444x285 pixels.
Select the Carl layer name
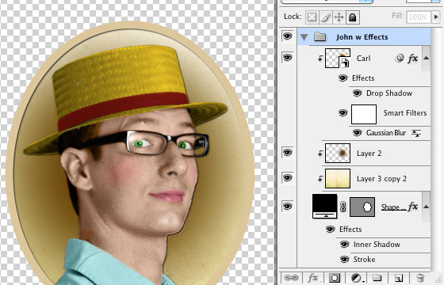point(363,59)
